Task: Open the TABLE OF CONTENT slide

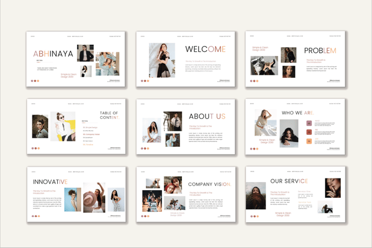Action: (76, 127)
